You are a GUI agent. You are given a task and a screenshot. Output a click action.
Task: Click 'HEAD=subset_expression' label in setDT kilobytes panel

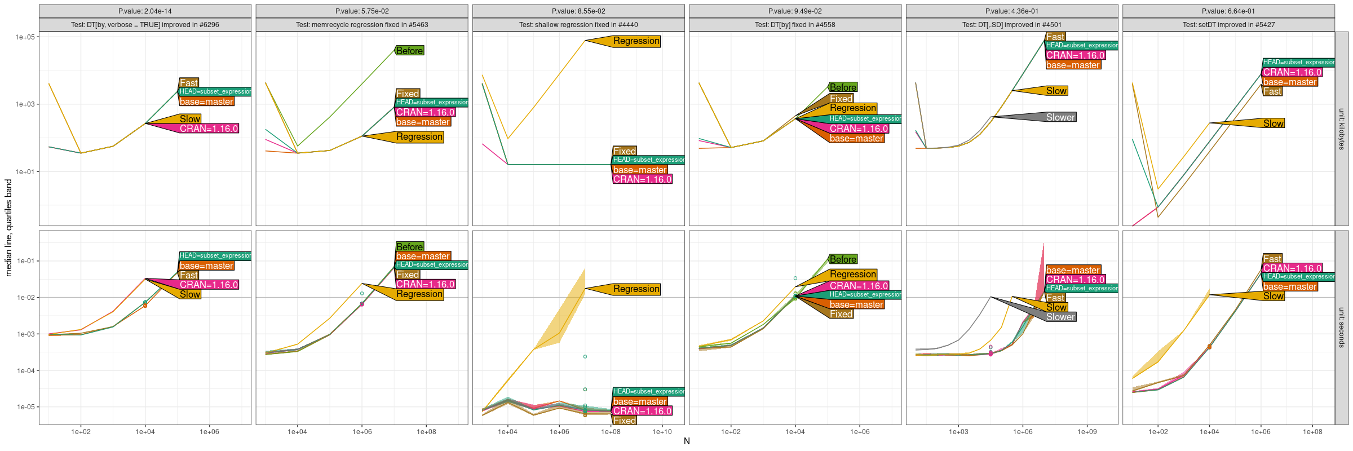(1299, 63)
